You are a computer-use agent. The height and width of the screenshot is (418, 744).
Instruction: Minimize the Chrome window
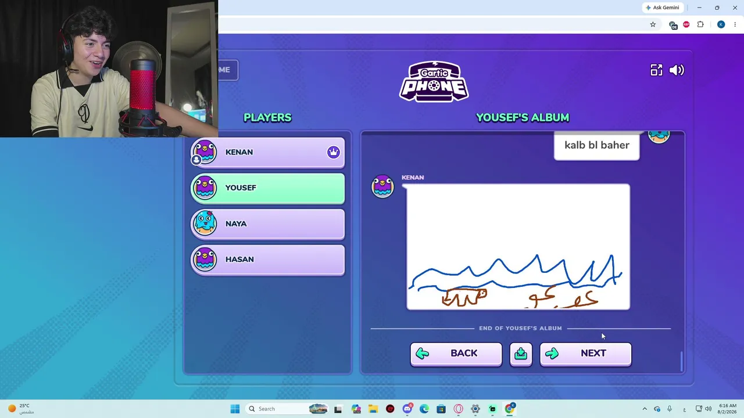[699, 8]
